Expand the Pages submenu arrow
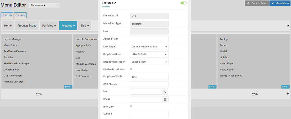Image resolution: width=291 pixels, height=119 pixels. tap(84, 52)
